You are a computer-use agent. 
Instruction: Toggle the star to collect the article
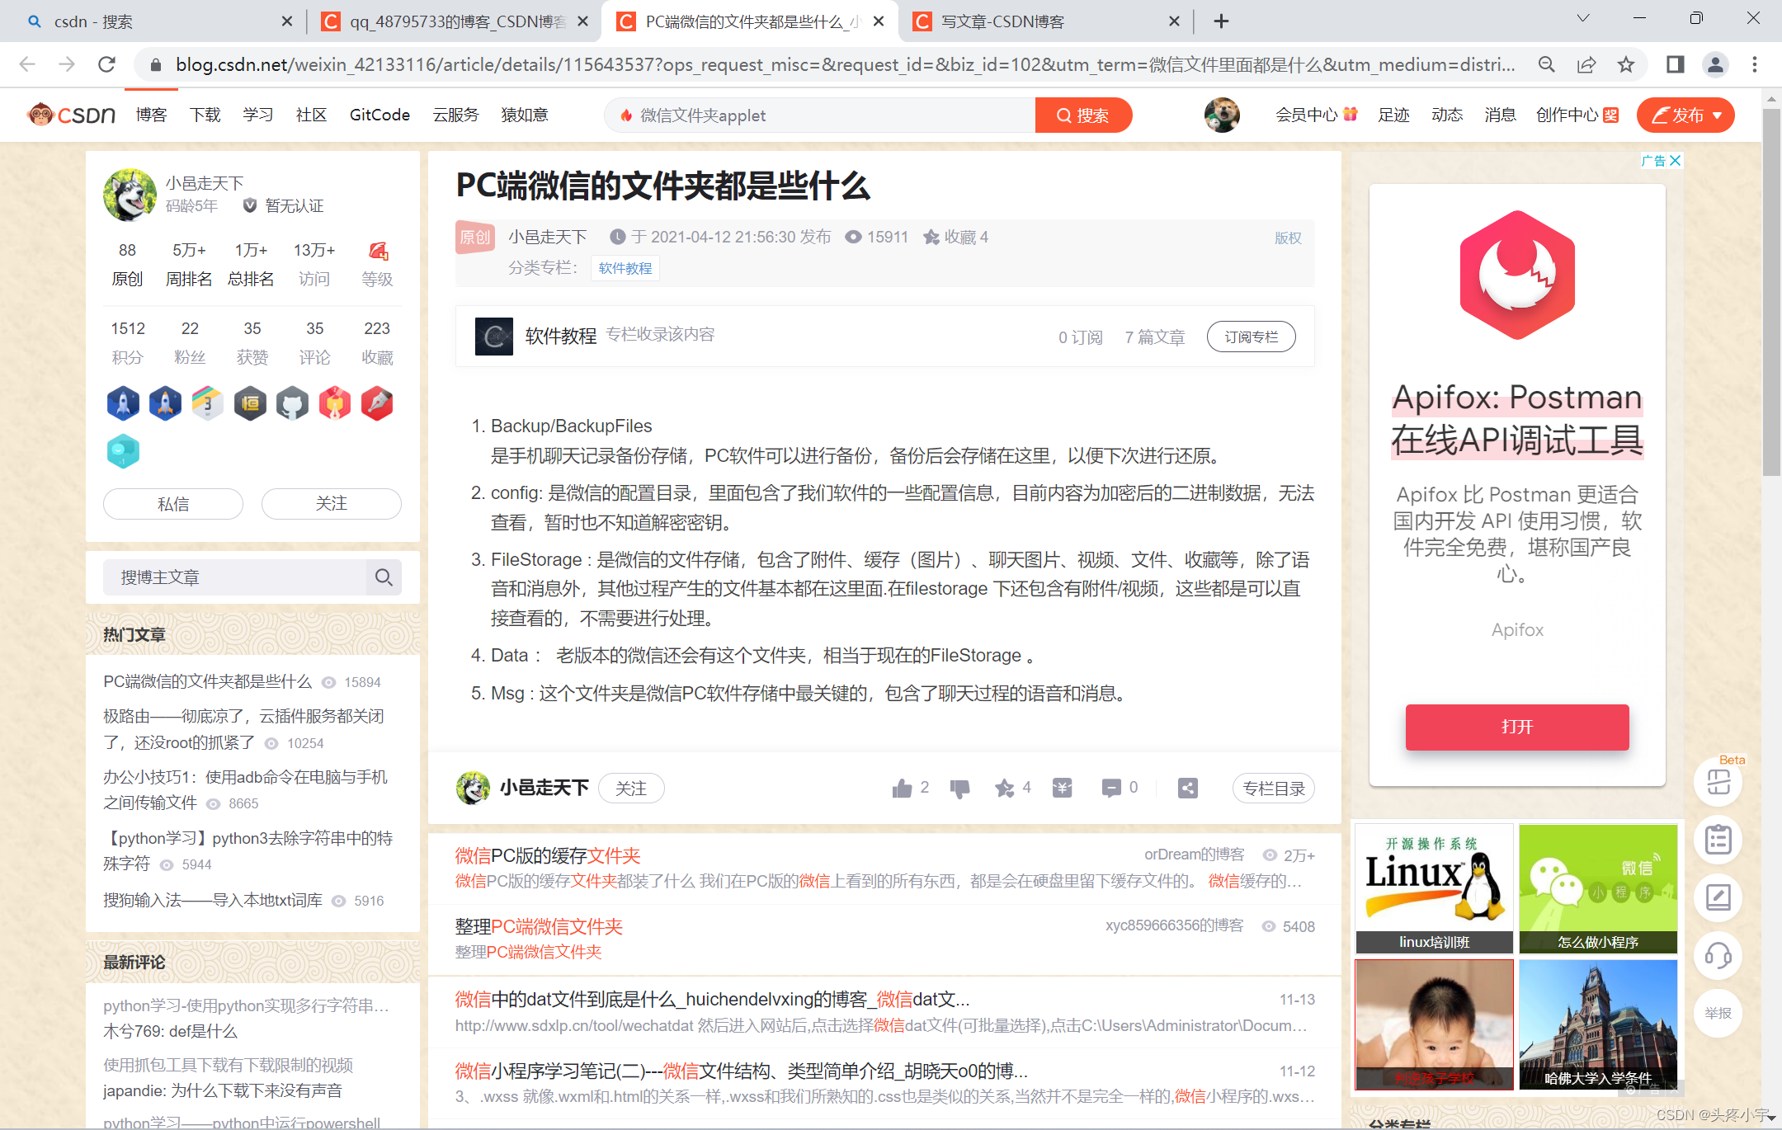pos(1006,788)
